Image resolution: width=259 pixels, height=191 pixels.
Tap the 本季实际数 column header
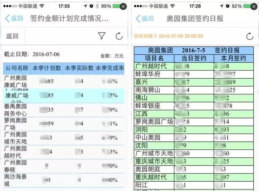click(x=79, y=68)
